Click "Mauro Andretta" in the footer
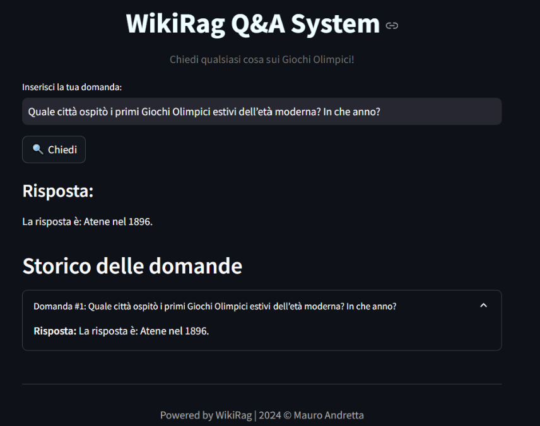 pyautogui.click(x=327, y=415)
